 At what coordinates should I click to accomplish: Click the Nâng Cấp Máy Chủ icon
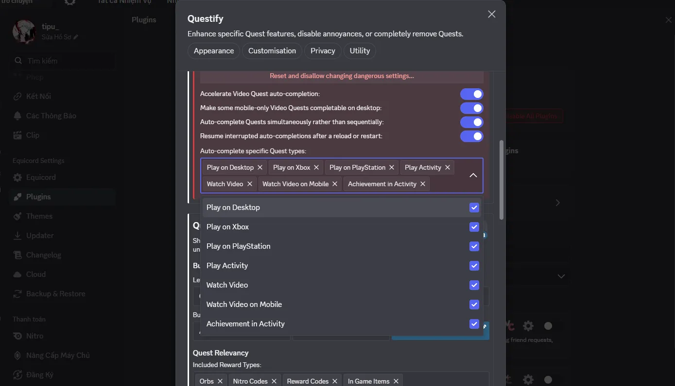coord(17,355)
